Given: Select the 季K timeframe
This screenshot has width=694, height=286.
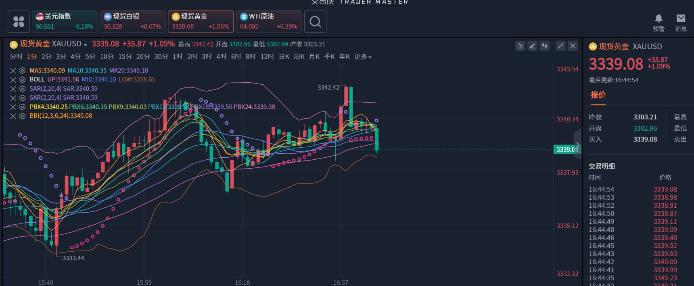Looking at the screenshot, I should pos(329,57).
